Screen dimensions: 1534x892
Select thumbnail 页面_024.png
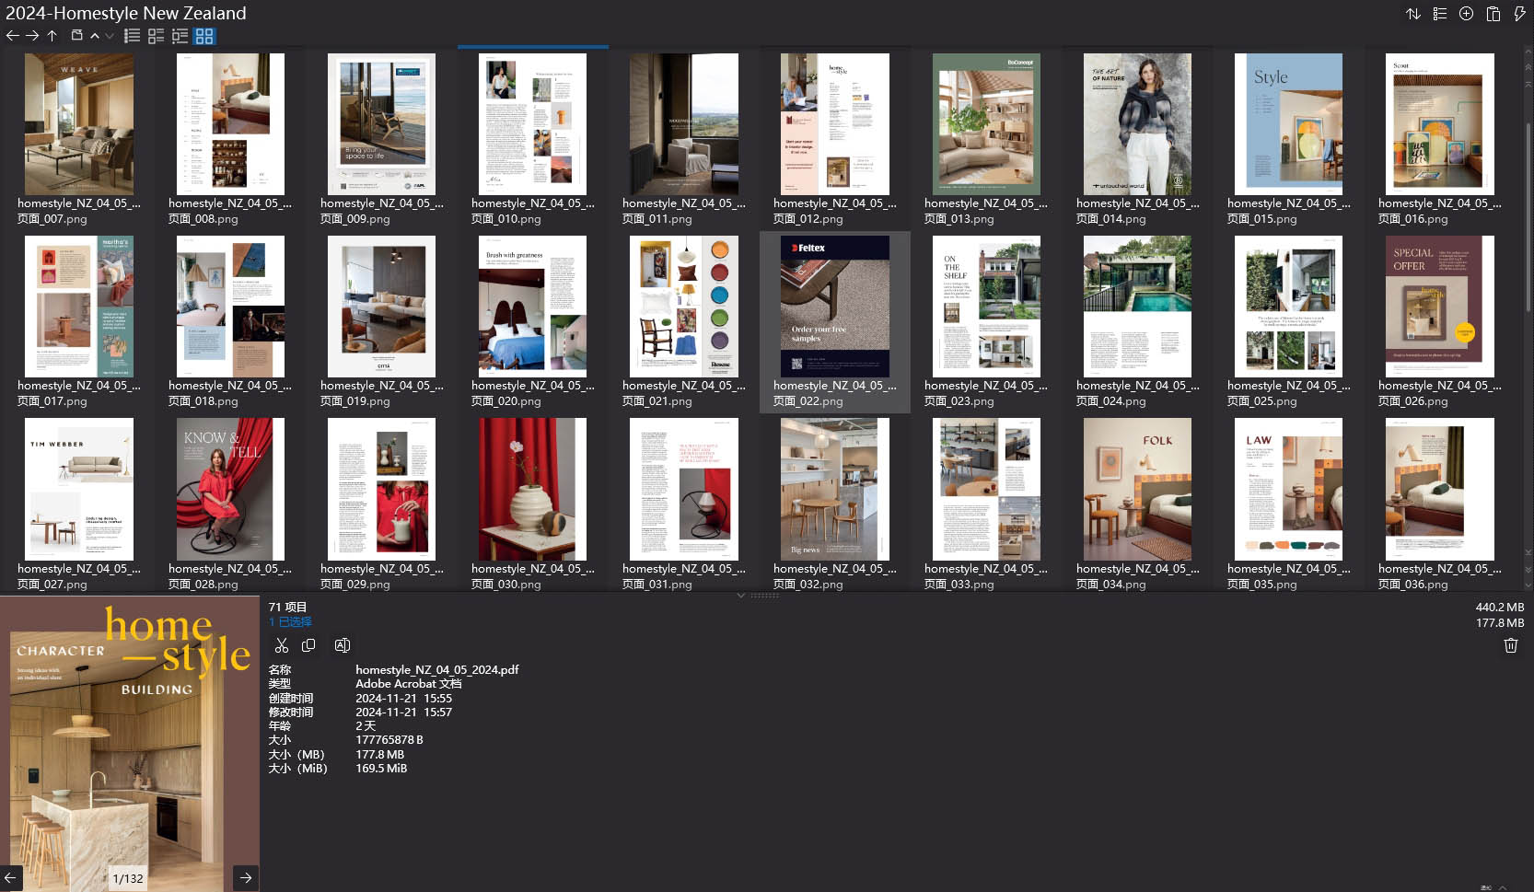tap(1138, 307)
